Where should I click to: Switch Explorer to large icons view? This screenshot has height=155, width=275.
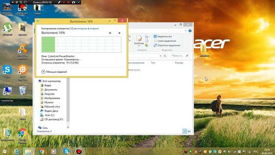(189, 131)
